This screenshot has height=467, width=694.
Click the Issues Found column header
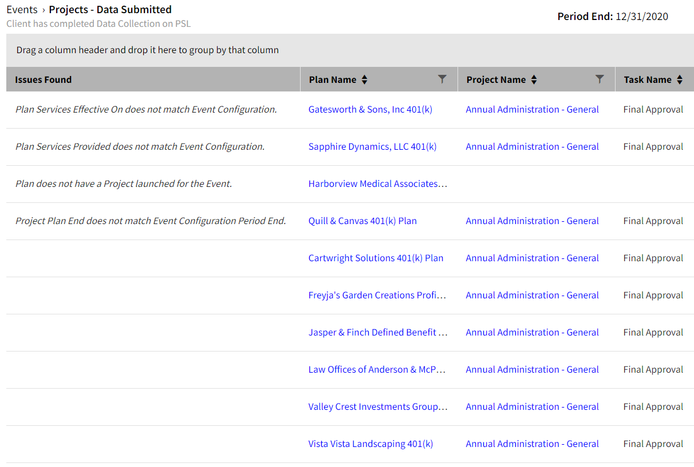[44, 80]
